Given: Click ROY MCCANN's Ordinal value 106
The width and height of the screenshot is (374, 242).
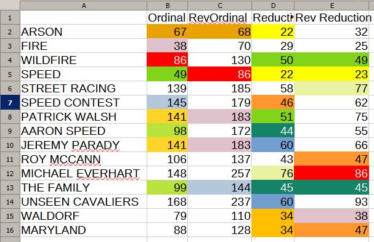Looking at the screenshot, I should point(167,159).
